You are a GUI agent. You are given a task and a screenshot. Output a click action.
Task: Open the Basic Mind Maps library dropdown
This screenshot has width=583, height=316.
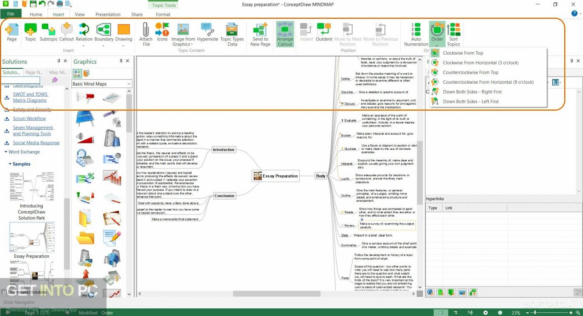click(x=129, y=84)
